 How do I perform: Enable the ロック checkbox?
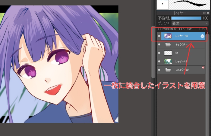pyautogui.click(x=197, y=29)
